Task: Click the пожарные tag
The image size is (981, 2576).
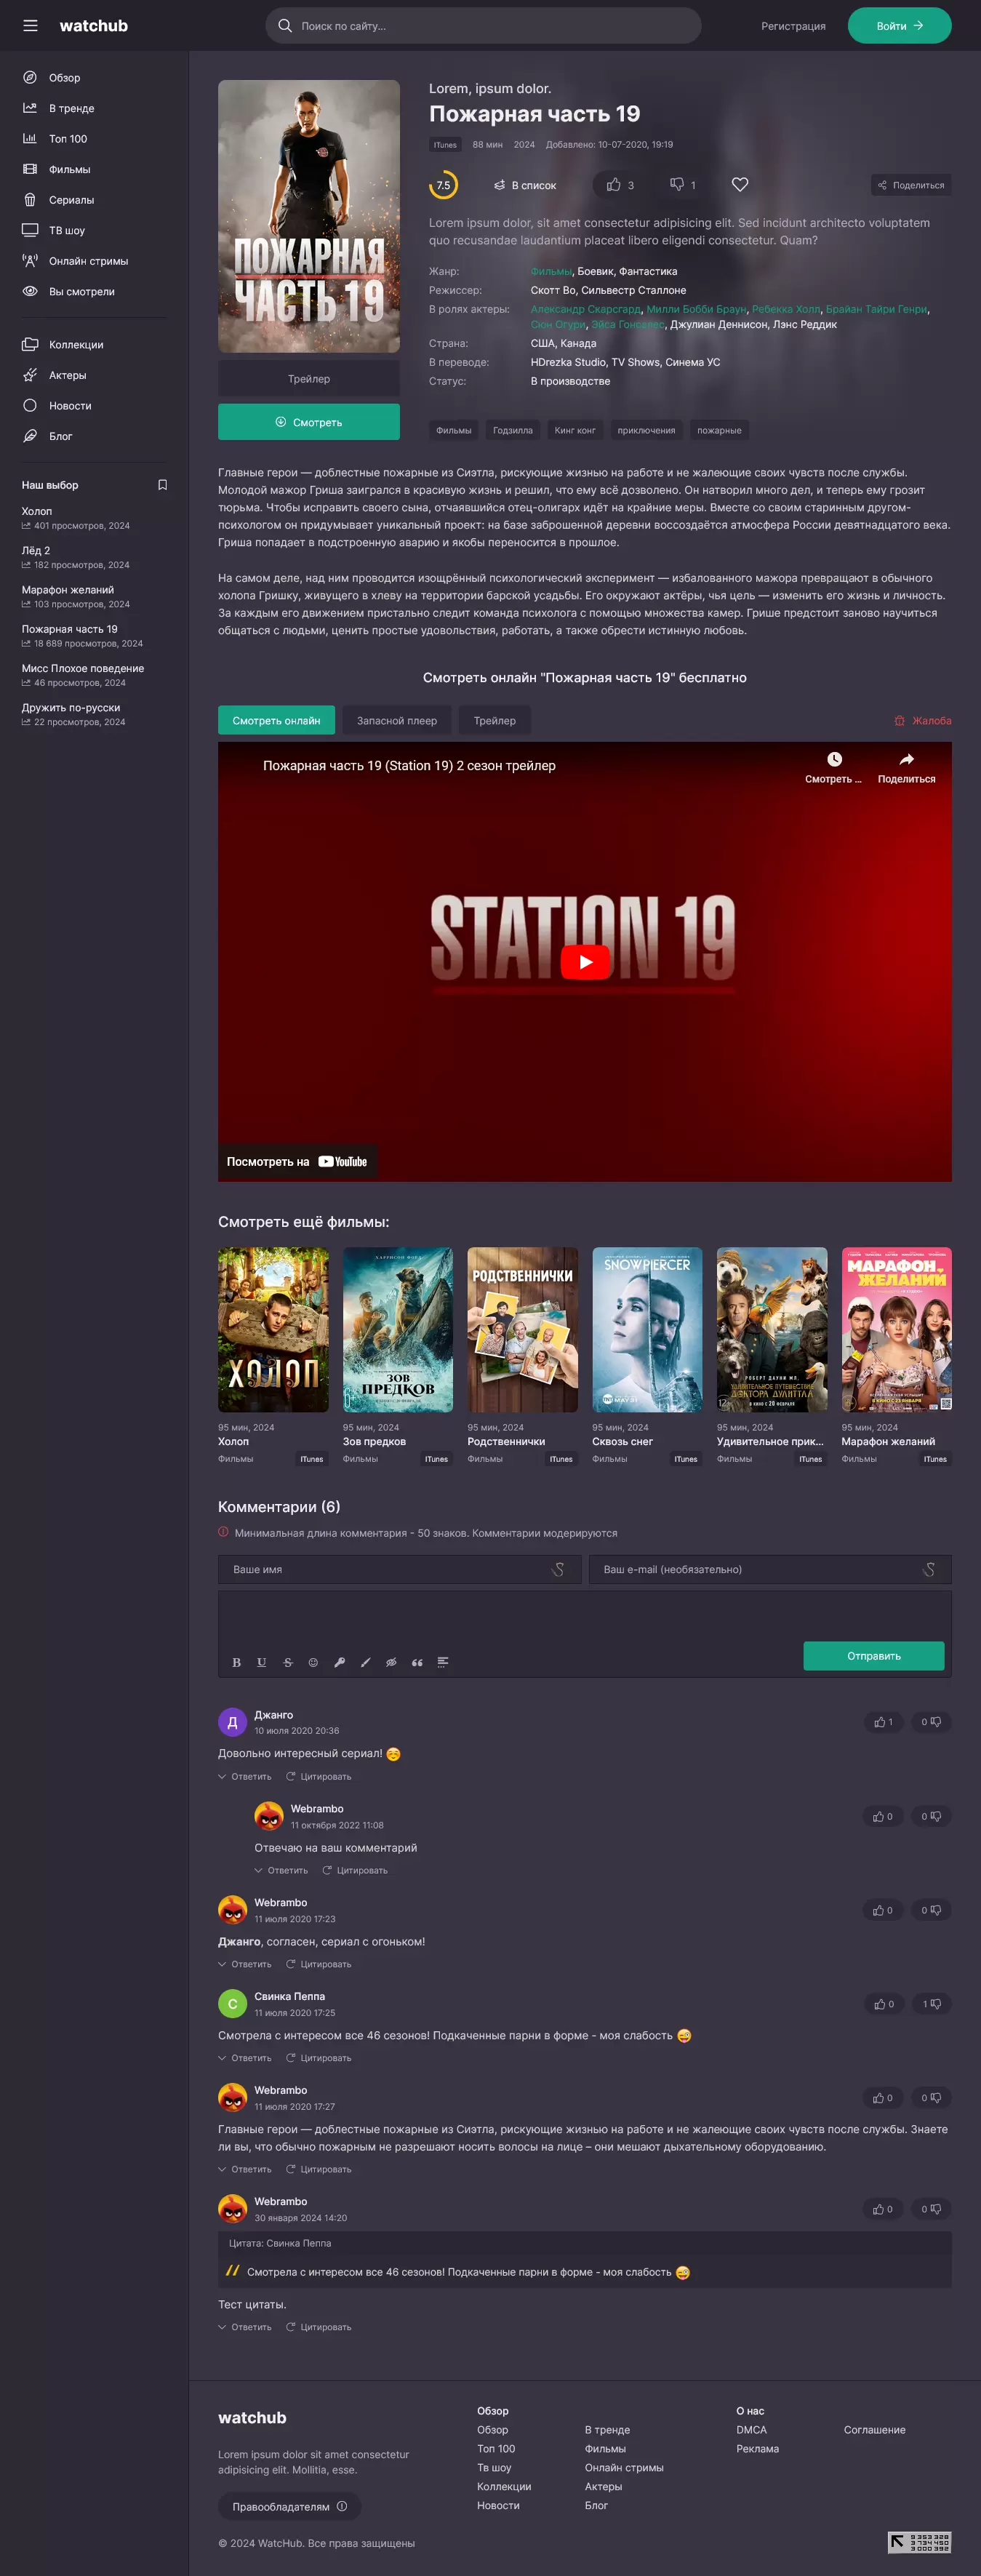Action: tap(719, 431)
